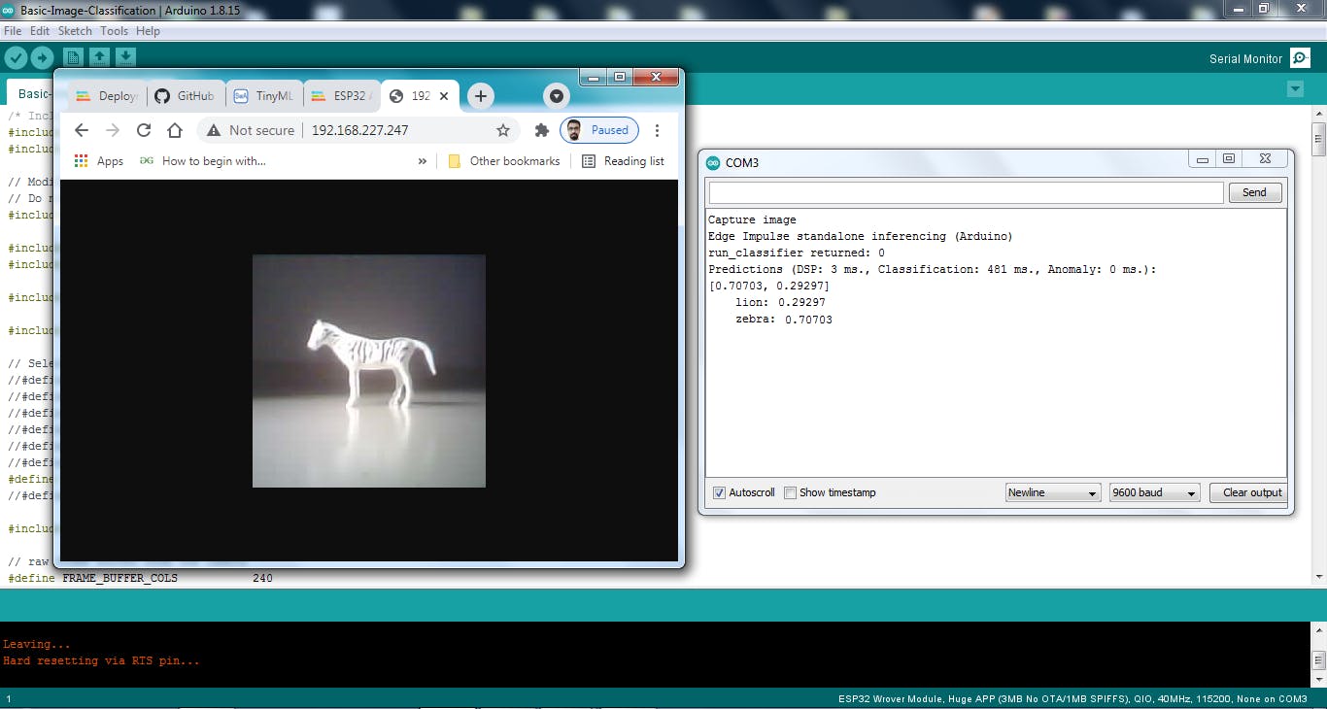Open the Arduino Edit menu

pyautogui.click(x=40, y=31)
